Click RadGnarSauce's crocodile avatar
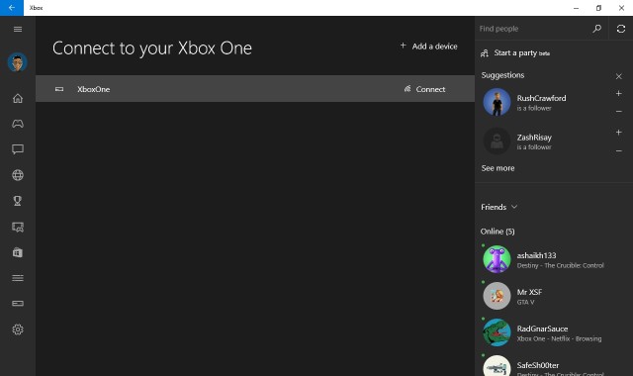 click(497, 332)
